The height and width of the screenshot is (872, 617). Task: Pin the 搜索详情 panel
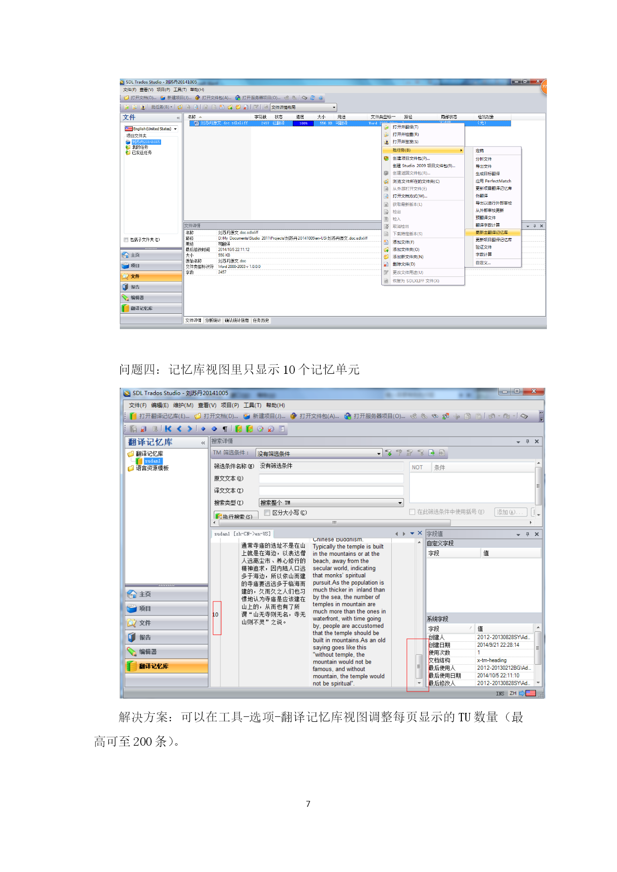click(x=528, y=441)
